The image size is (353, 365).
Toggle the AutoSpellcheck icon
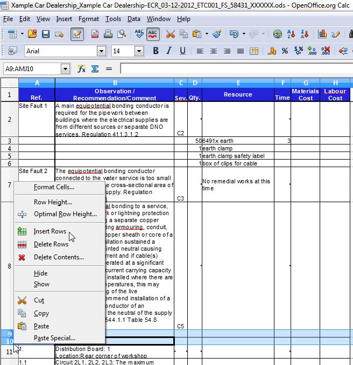click(x=153, y=34)
